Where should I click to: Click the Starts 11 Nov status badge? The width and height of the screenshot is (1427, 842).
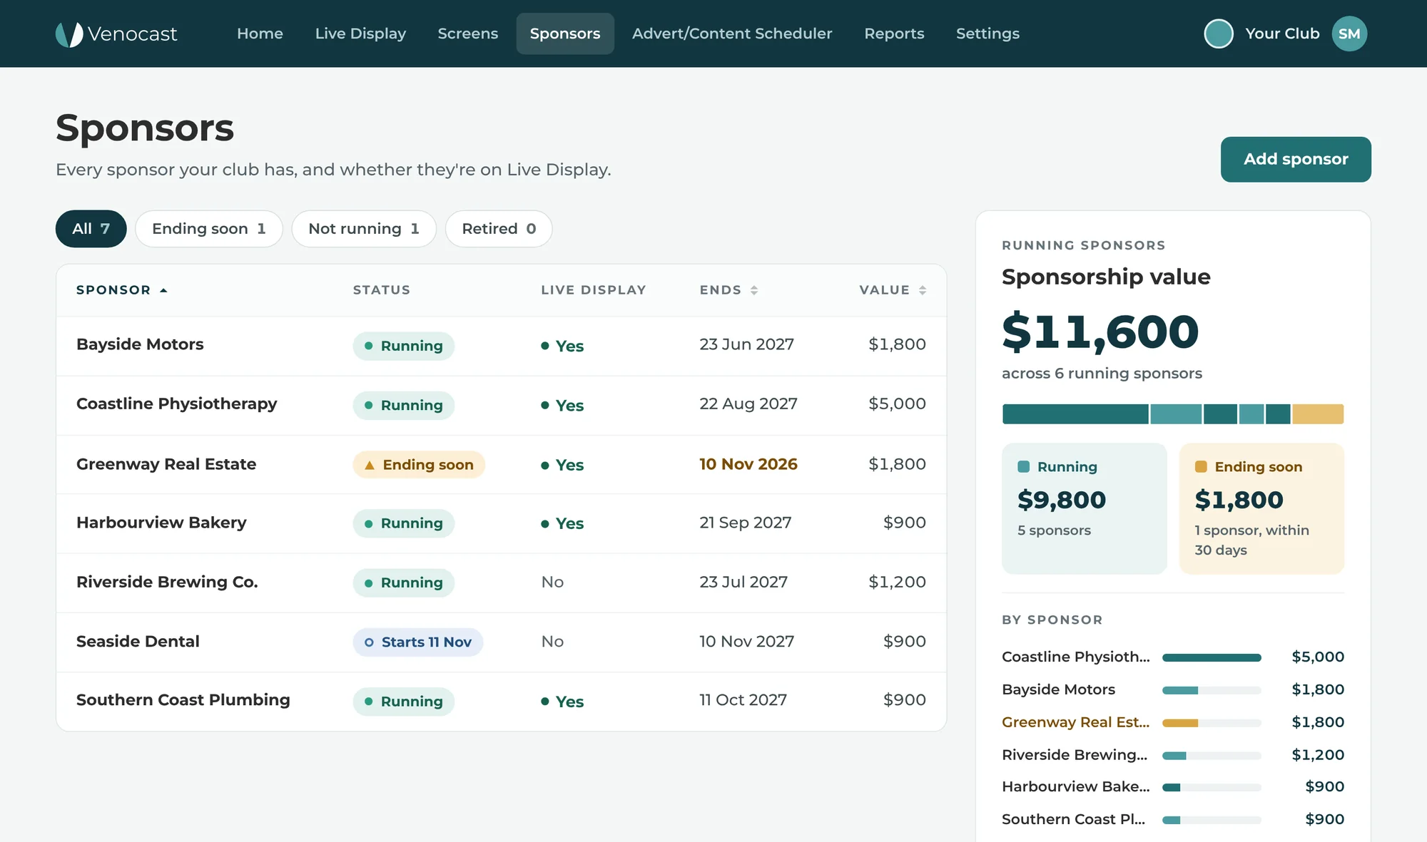[x=418, y=642]
